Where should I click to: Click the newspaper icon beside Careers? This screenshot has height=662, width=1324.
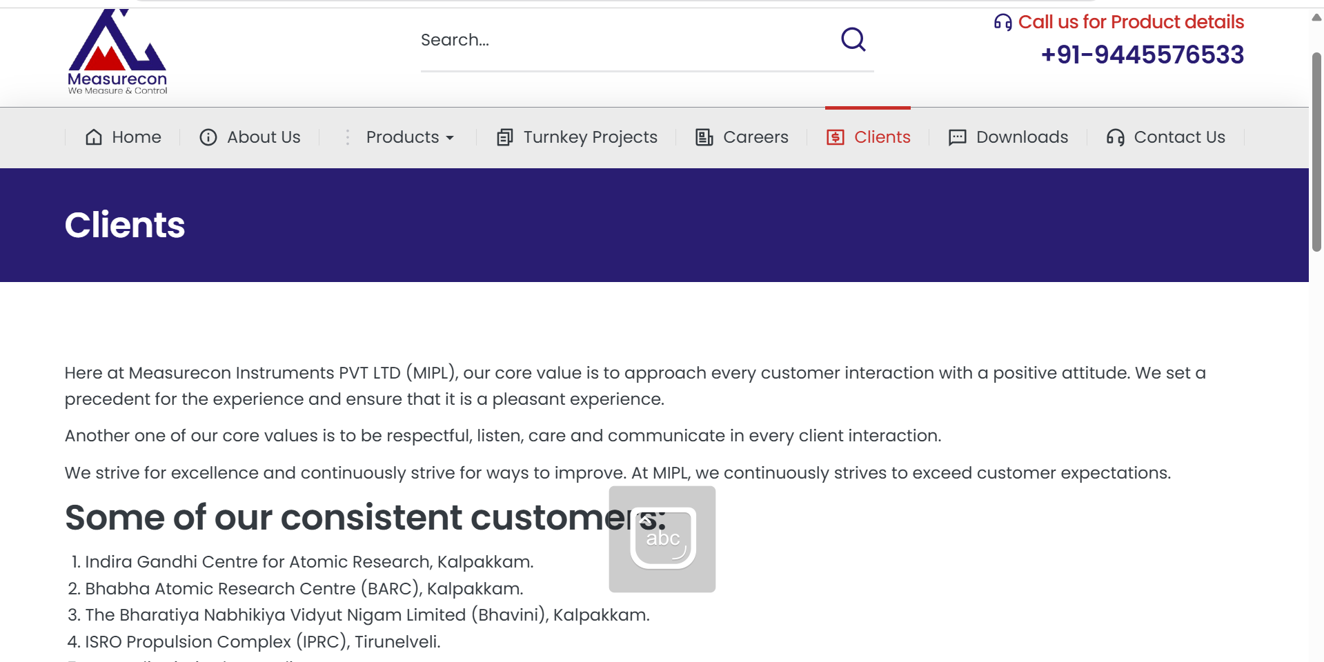[x=704, y=137]
